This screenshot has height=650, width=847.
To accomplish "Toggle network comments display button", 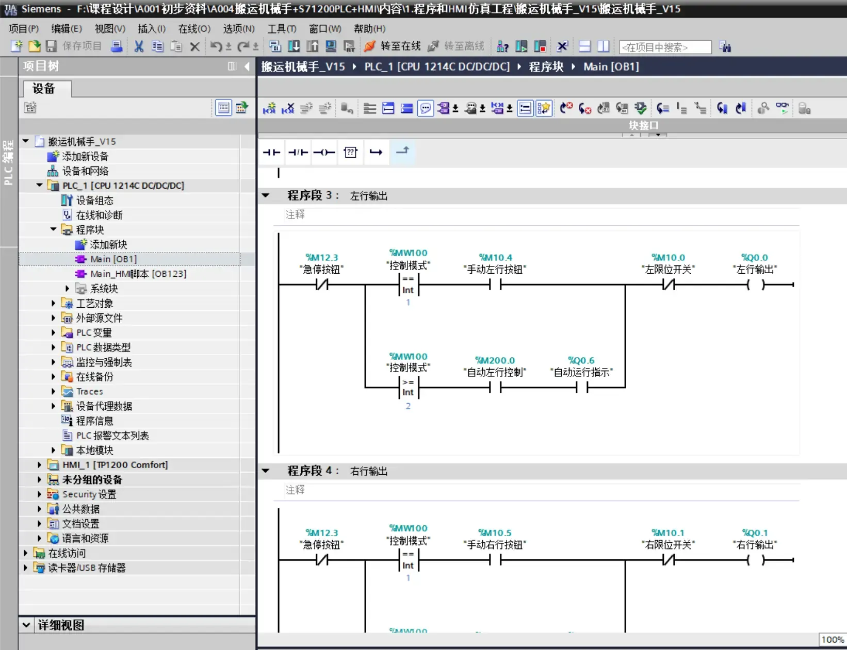I will pos(426,108).
